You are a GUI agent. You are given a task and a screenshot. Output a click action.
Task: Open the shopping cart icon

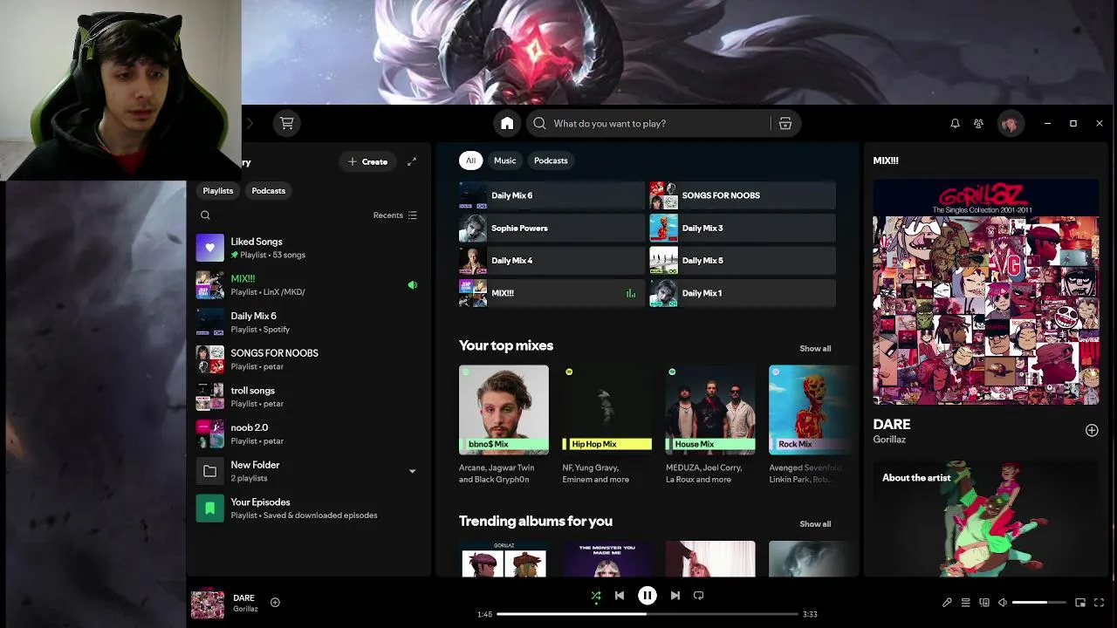tap(286, 123)
